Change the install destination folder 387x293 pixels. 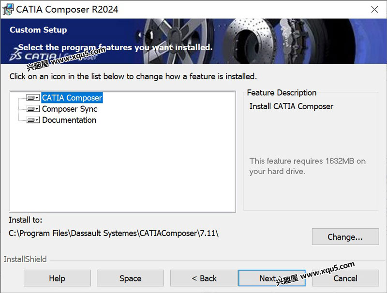(345, 237)
